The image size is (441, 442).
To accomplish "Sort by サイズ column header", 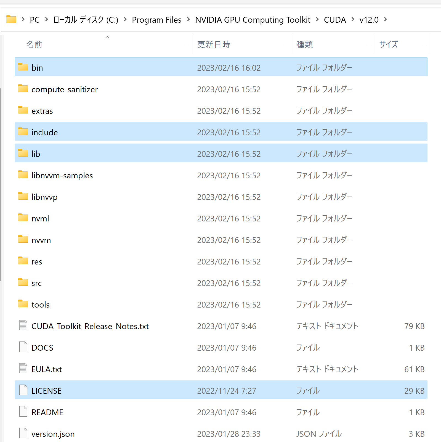I will 389,44.
